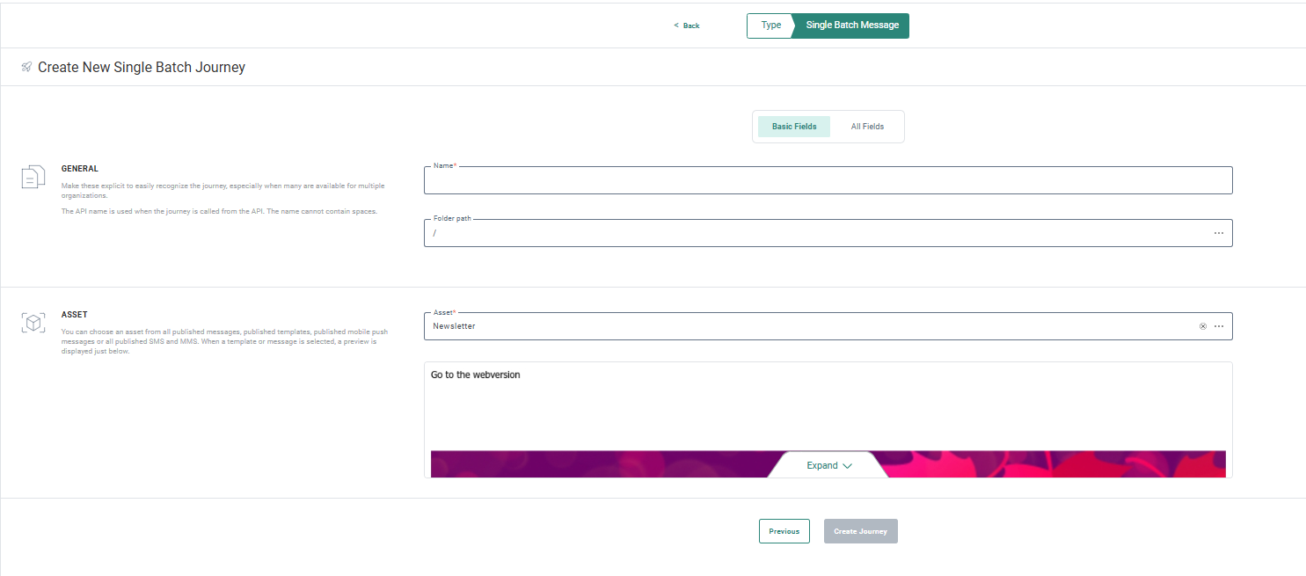Switch to the All Fields view

pyautogui.click(x=867, y=127)
